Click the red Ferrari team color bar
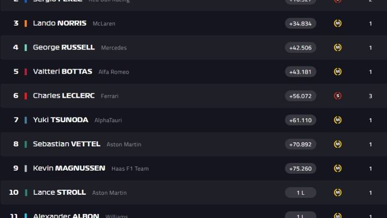The height and width of the screenshot is (218, 387). coord(26,96)
